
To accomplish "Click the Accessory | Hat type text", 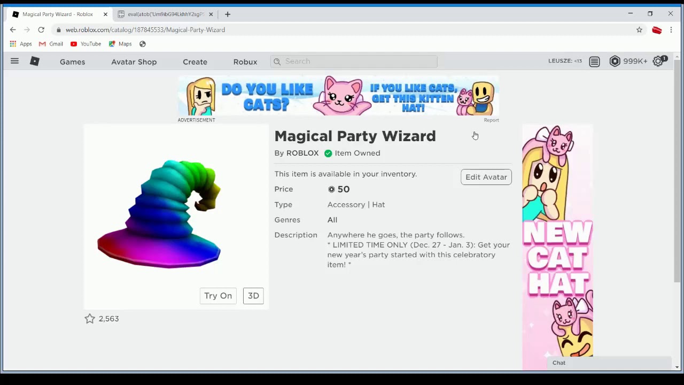I will [356, 205].
